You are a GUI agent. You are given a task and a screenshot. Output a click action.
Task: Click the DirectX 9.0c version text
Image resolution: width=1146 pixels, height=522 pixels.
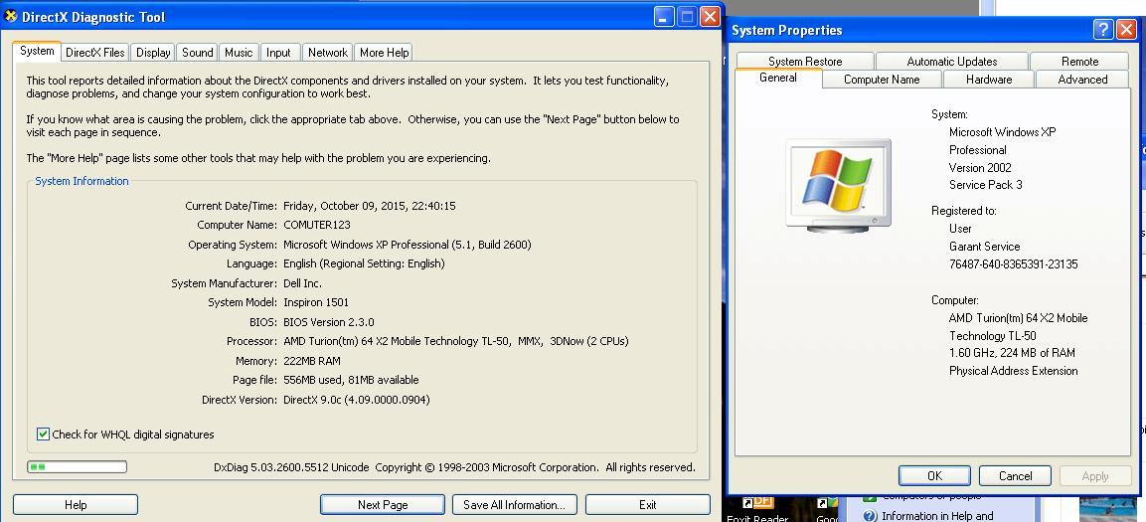coord(357,400)
